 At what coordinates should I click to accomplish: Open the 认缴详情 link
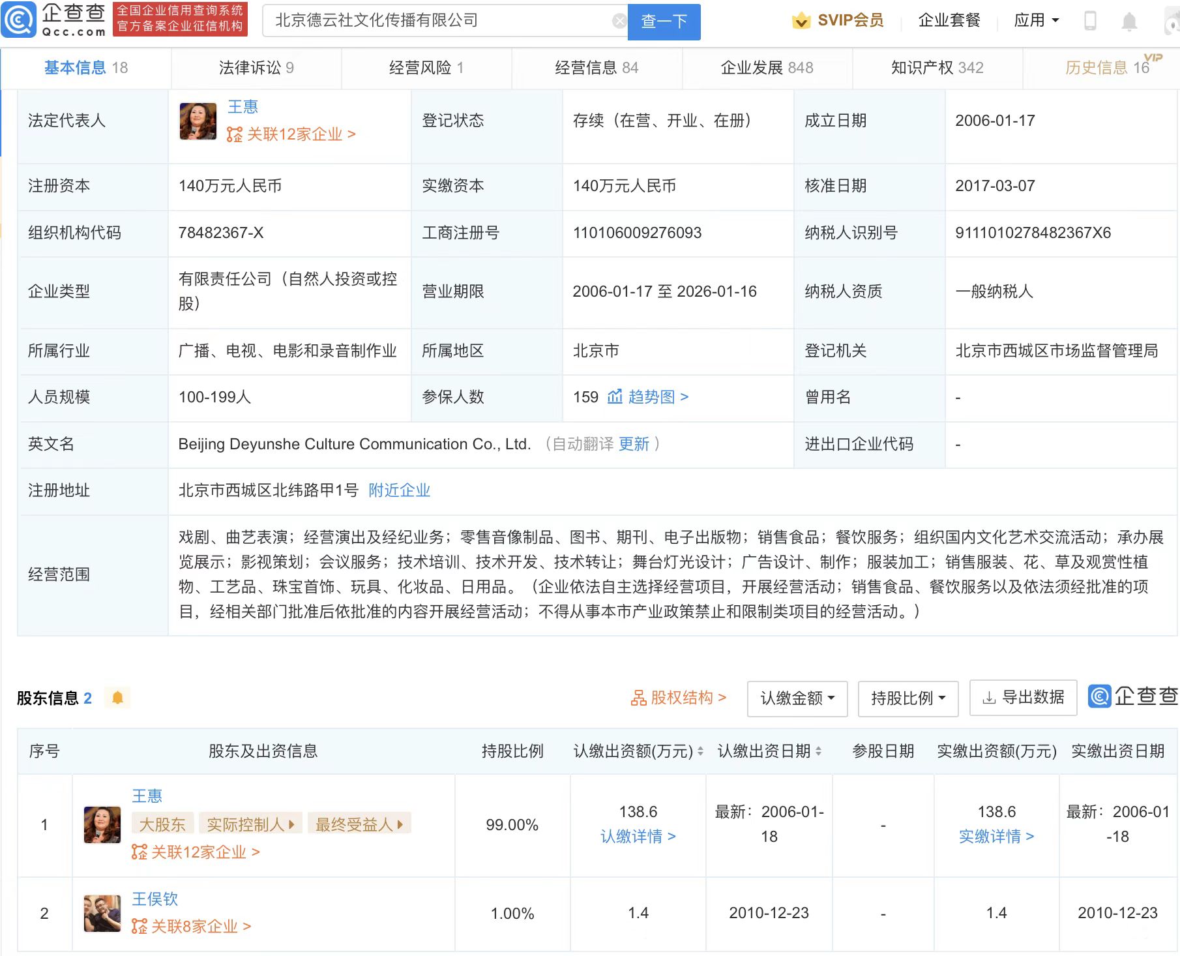pyautogui.click(x=638, y=837)
